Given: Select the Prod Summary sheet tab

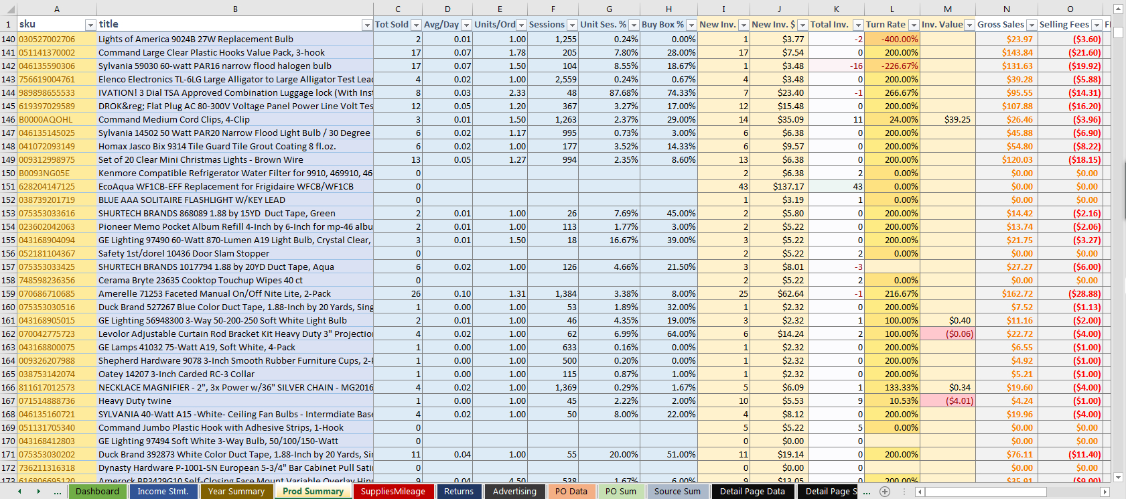Looking at the screenshot, I should (x=313, y=492).
